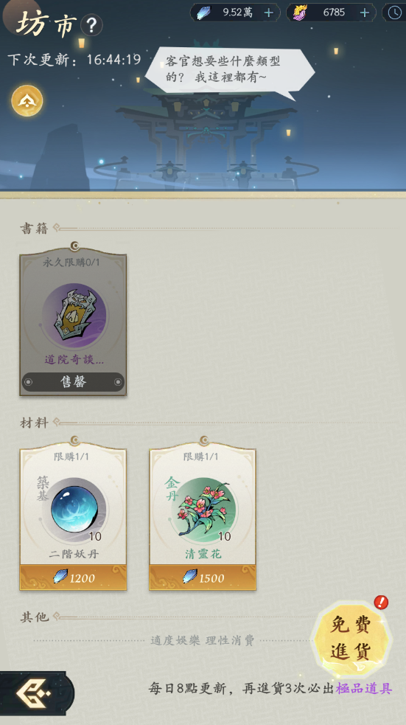Buy 二階妖丹 for 1200
This screenshot has width=406, height=725.
[x=73, y=577]
